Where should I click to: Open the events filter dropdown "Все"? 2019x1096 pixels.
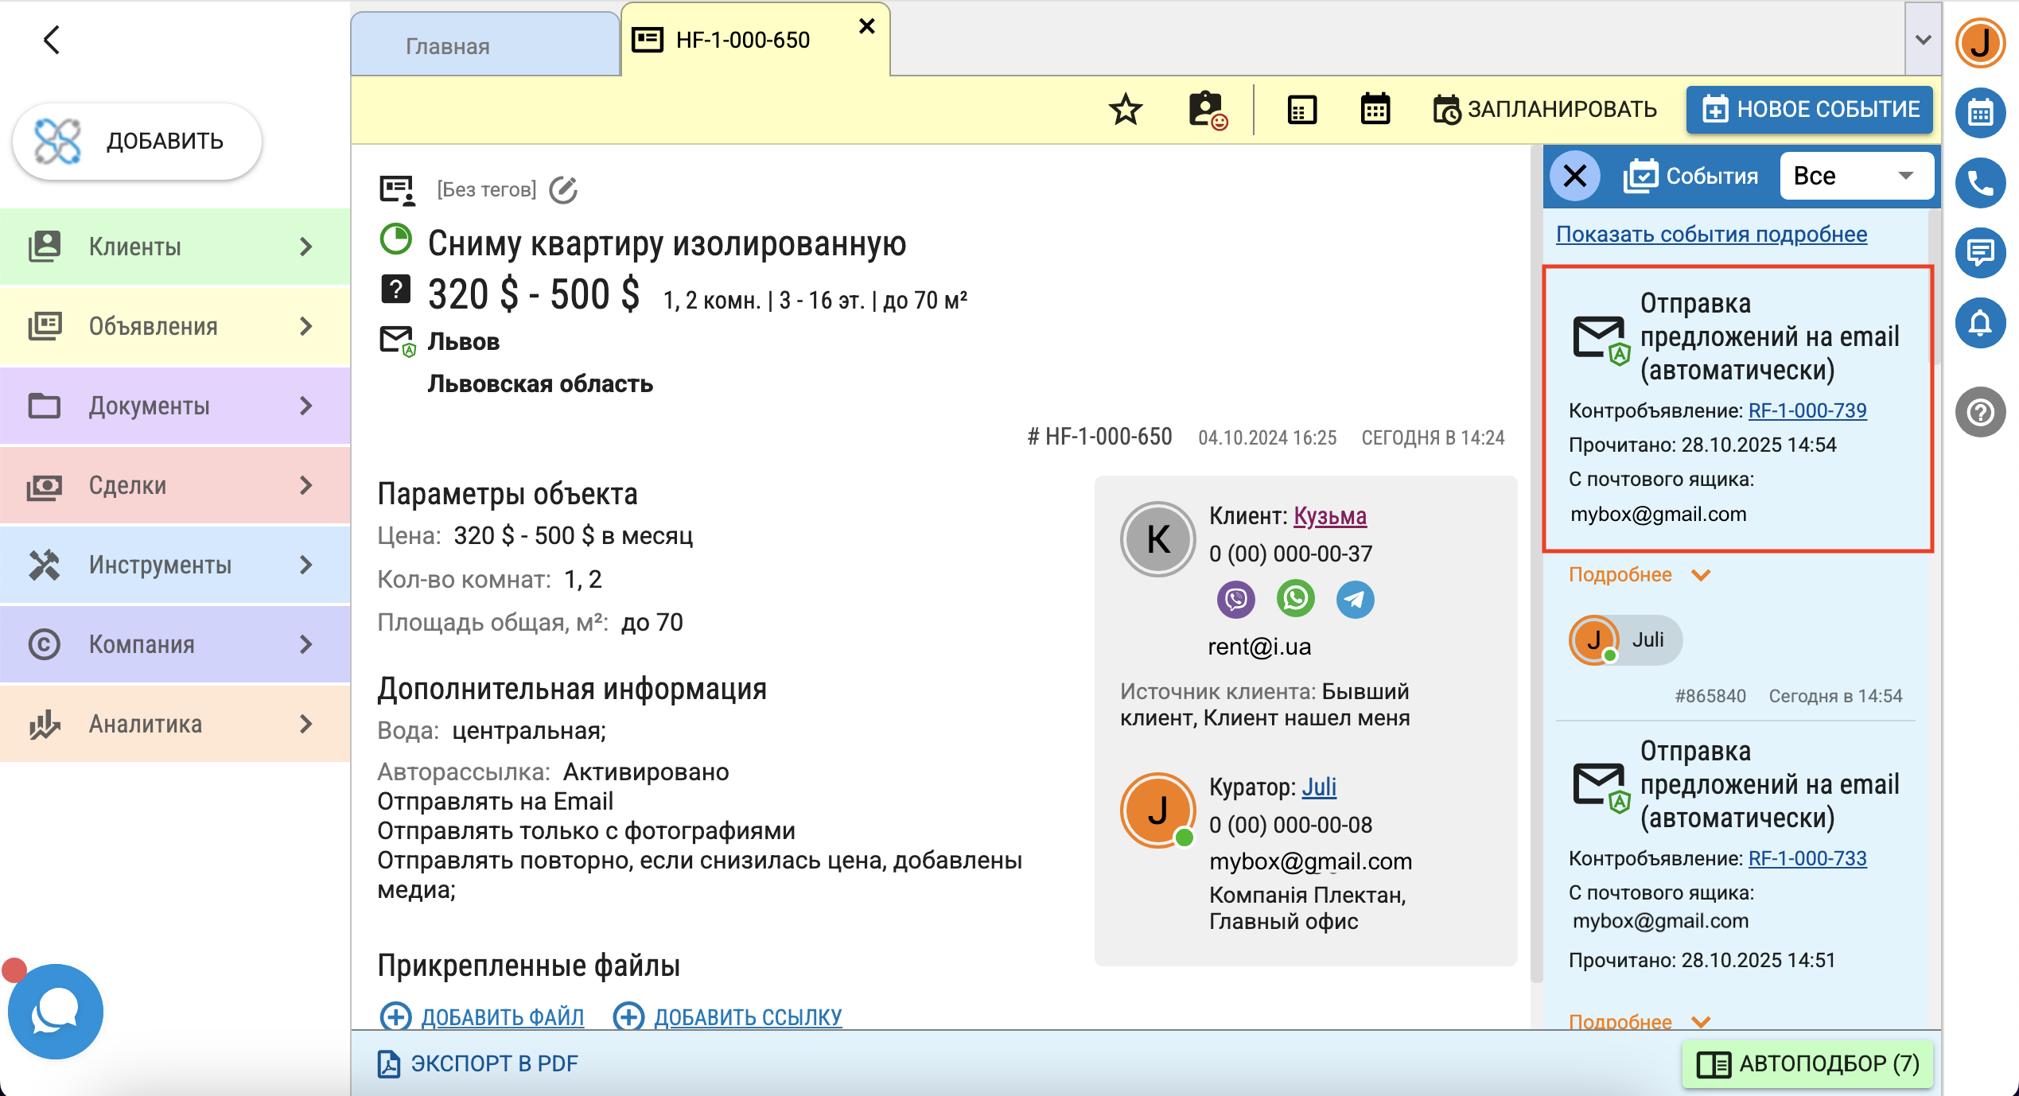coord(1856,176)
